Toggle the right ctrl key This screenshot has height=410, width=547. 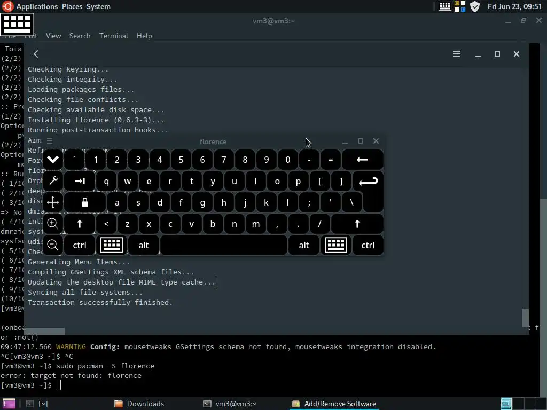click(x=368, y=245)
